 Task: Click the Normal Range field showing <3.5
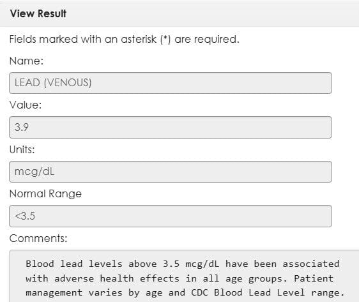[171, 216]
